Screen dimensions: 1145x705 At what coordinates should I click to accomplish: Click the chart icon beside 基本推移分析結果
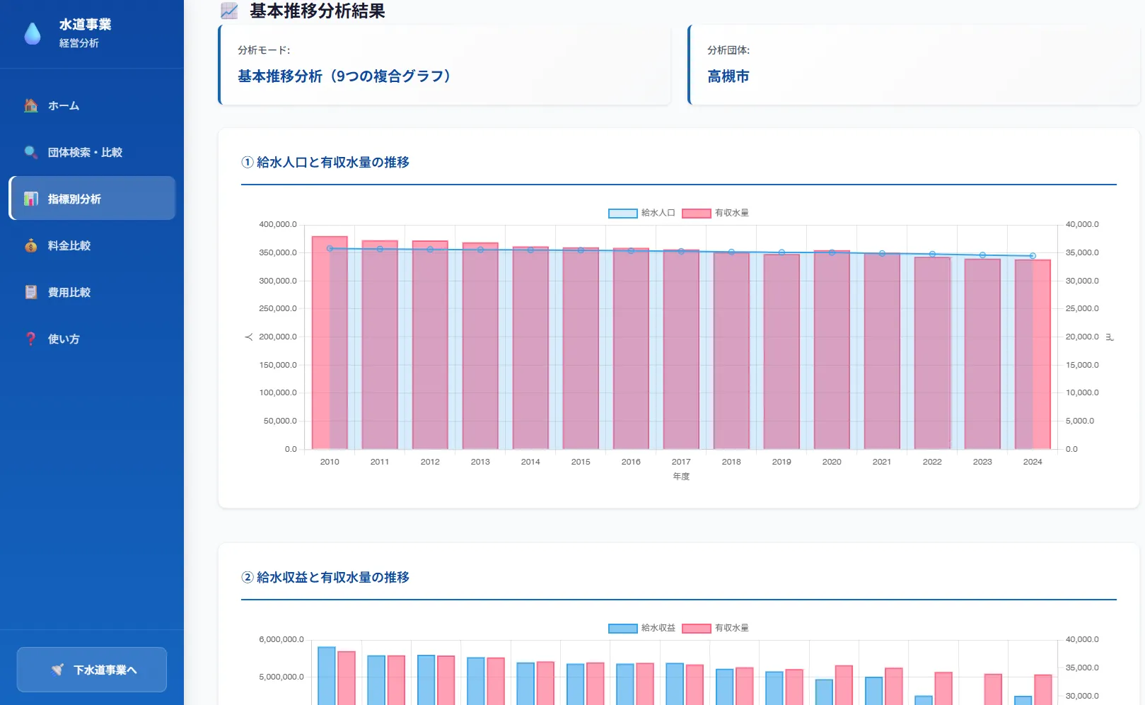point(229,11)
